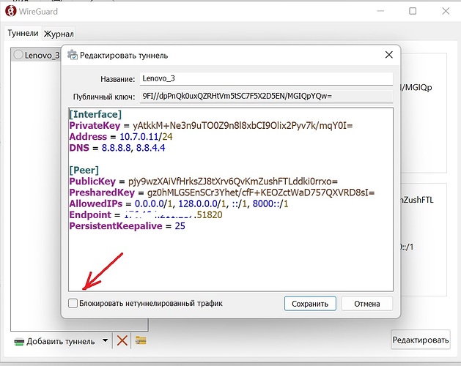Click the AllowedIPs line
461x366 pixels.
[179, 203]
